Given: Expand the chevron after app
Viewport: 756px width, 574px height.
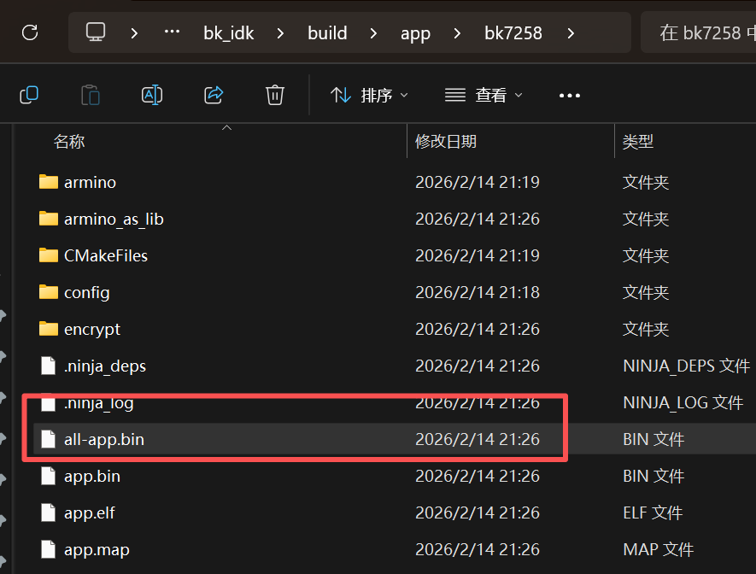Looking at the screenshot, I should point(457,33).
